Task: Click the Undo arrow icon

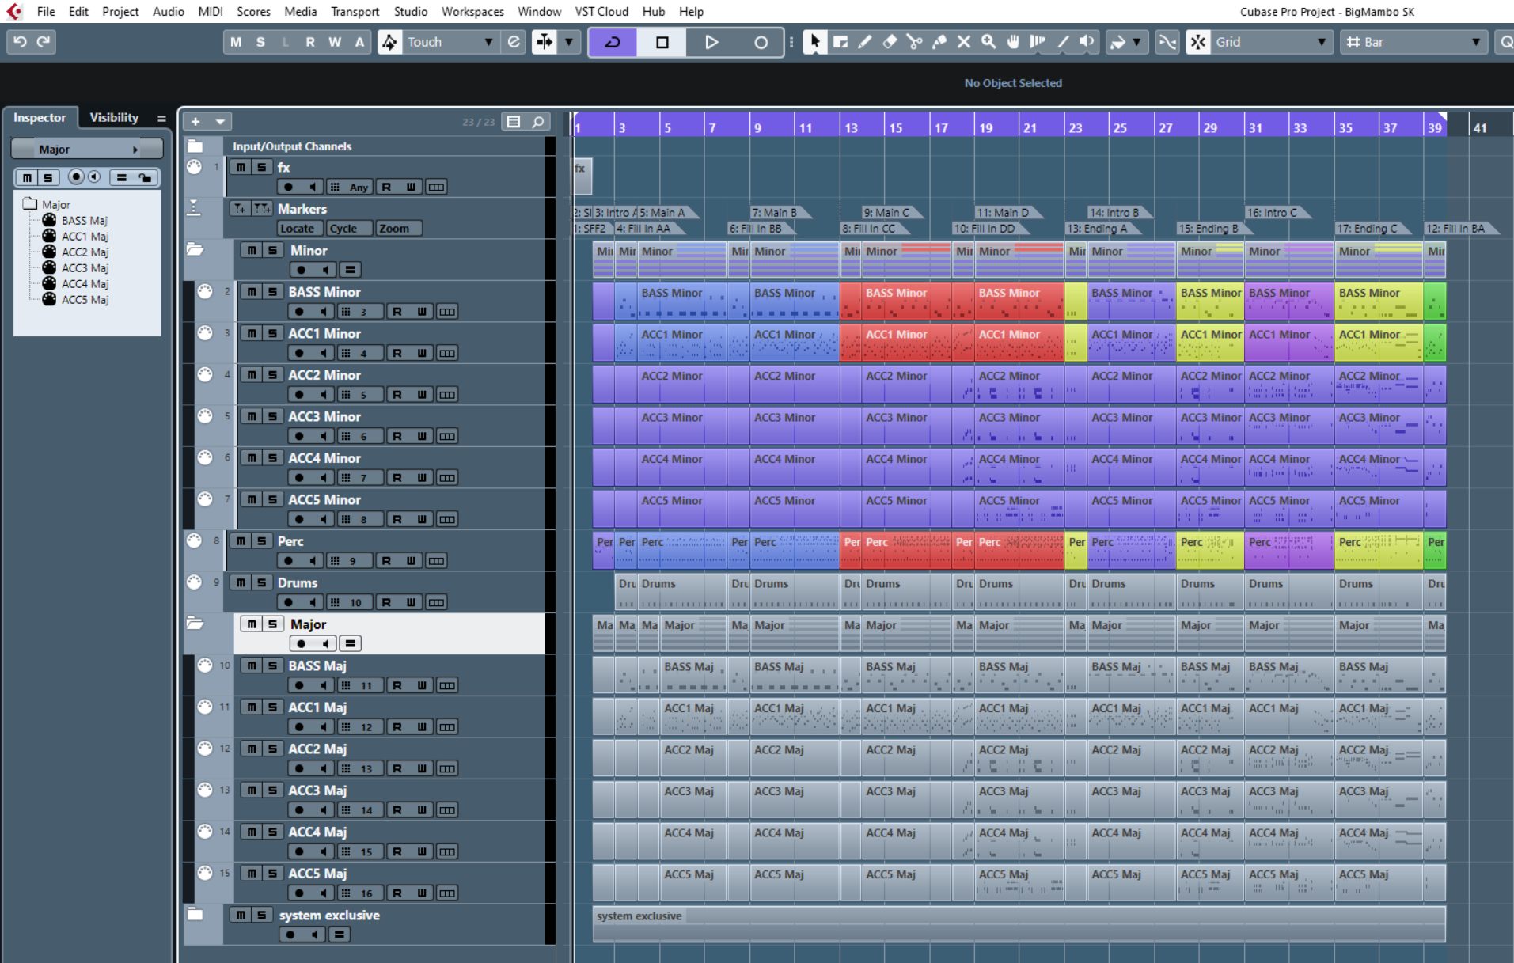Action: tap(21, 42)
